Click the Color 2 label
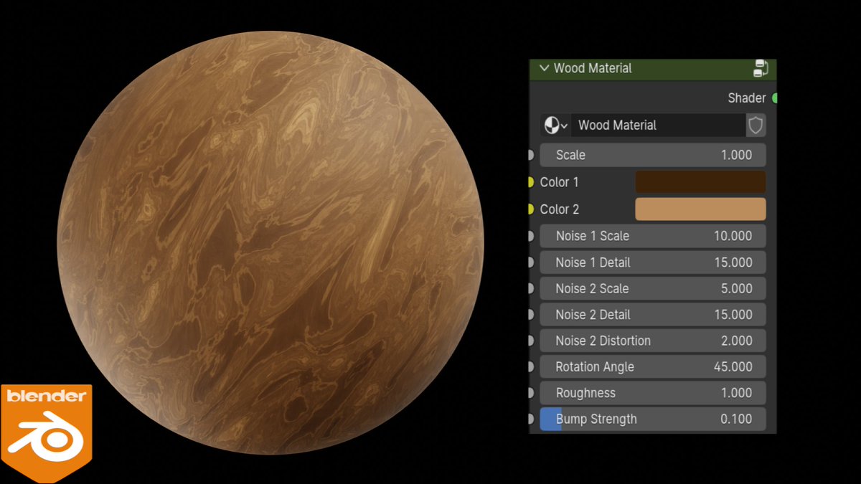The height and width of the screenshot is (484, 861). point(559,209)
